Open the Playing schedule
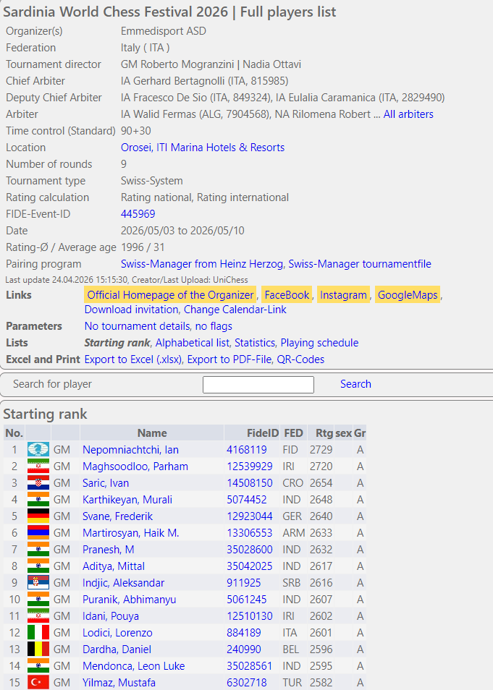Screen dimensions: 493x690 tap(319, 343)
